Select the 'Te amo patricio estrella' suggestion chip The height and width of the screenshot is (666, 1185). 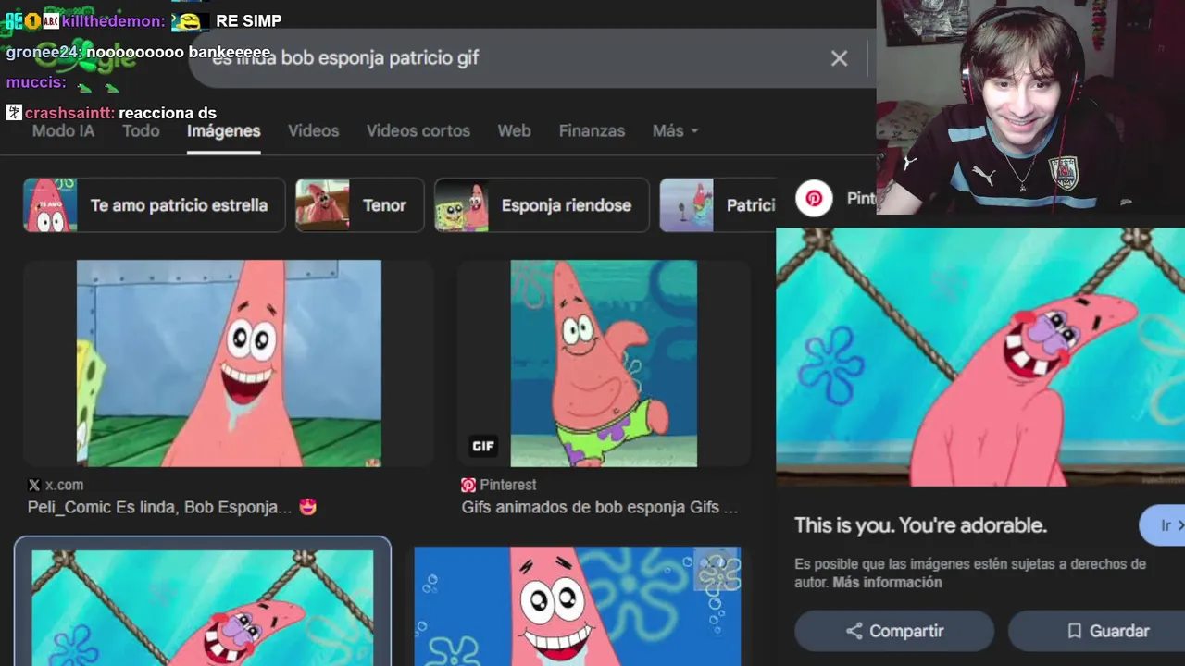tap(154, 205)
